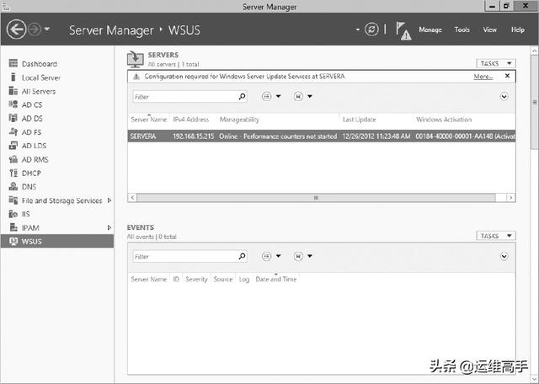539x384 pixels.
Task: Open the Servers TASKS dropdown
Action: [496, 63]
